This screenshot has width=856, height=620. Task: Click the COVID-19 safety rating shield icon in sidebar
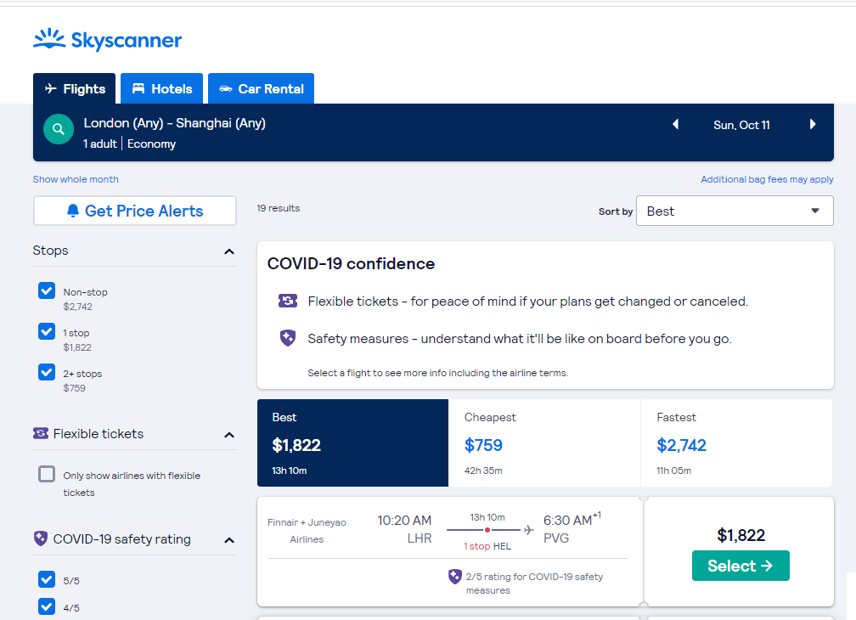pos(41,538)
